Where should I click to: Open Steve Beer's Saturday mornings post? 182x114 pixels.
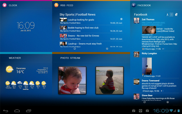(x=158, y=99)
